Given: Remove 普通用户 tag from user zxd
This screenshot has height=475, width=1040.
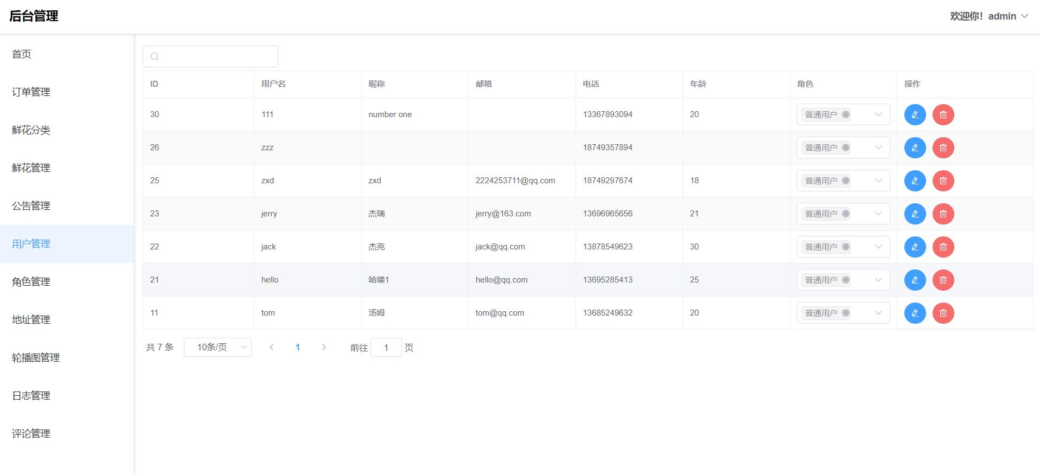Looking at the screenshot, I should [845, 181].
